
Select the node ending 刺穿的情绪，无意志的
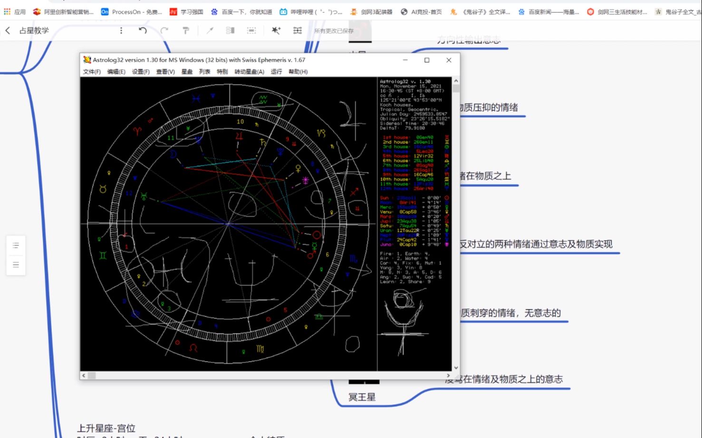click(511, 313)
